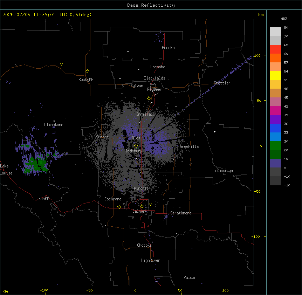Click the Stettler city label
Viewport: 302px width, 295px height.
coord(222,83)
